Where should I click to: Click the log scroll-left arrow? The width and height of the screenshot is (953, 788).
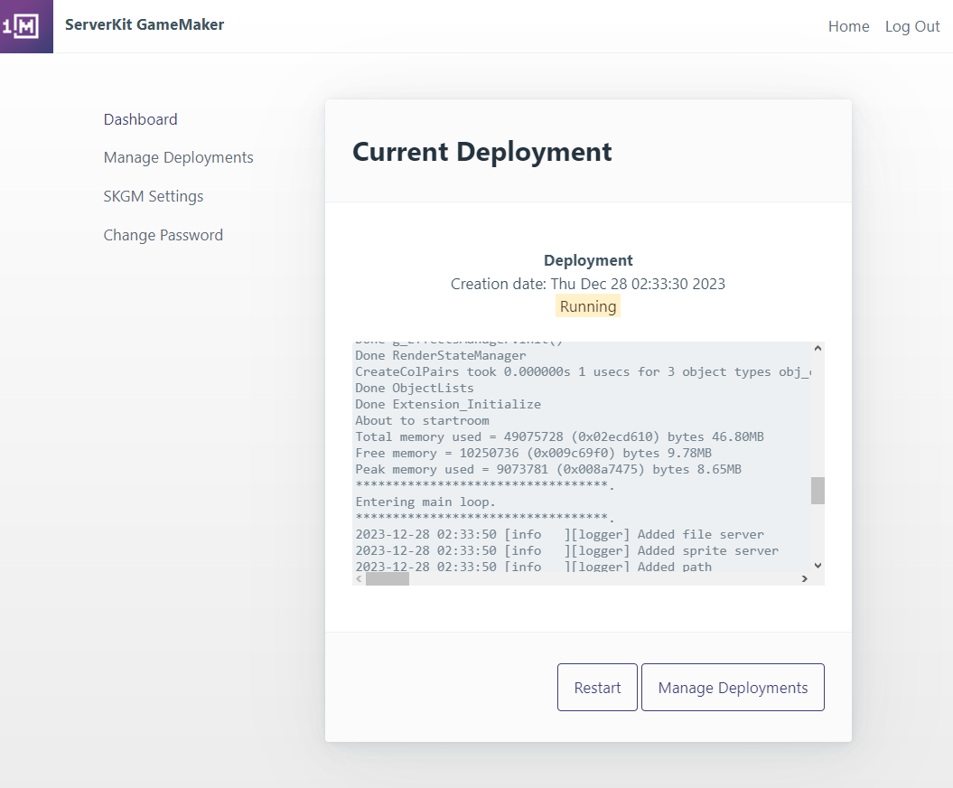point(360,579)
